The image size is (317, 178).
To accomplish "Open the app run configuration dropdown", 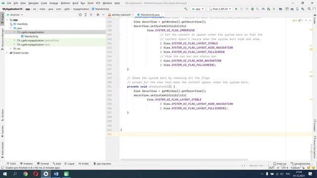I will (x=198, y=9).
